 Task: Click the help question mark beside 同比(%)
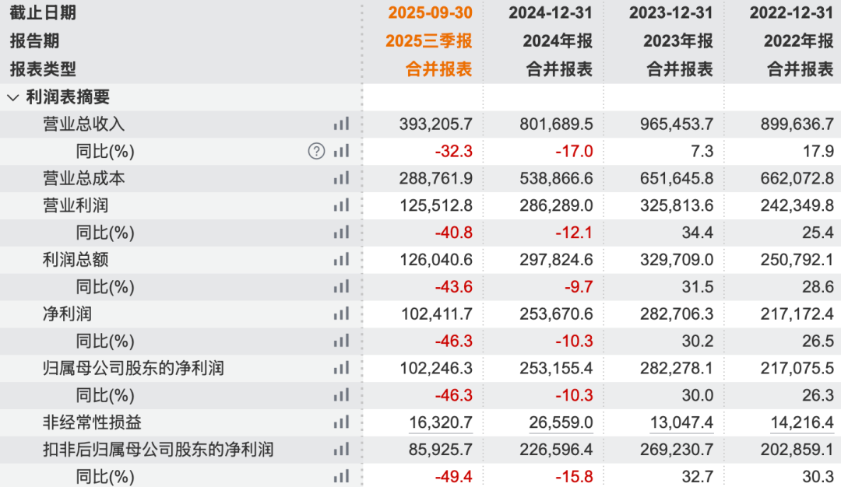(316, 151)
